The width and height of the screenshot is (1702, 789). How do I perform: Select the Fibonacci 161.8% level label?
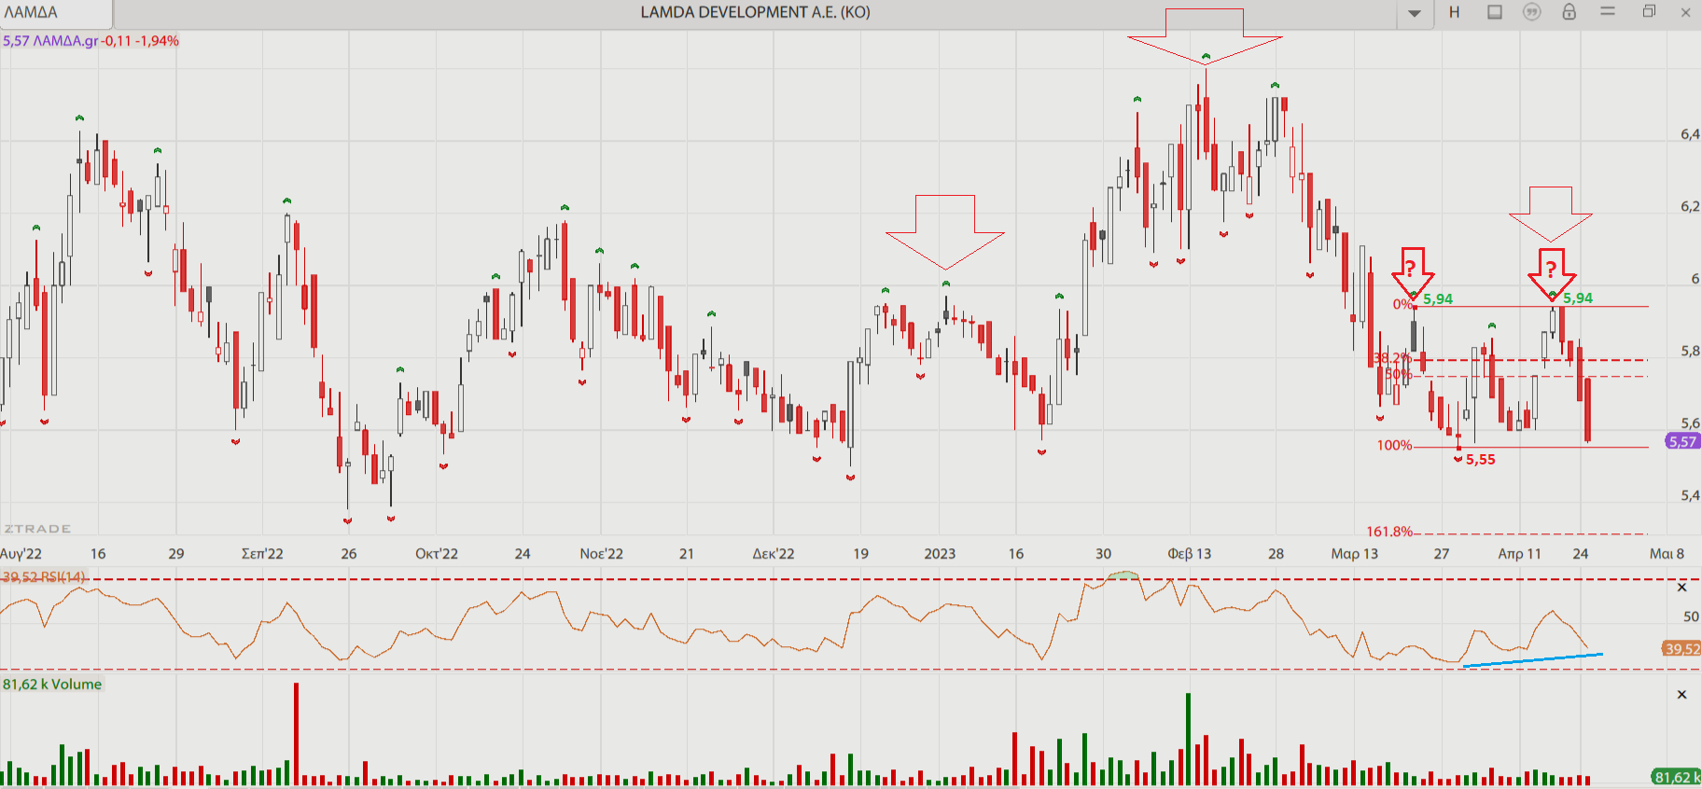[x=1389, y=532]
